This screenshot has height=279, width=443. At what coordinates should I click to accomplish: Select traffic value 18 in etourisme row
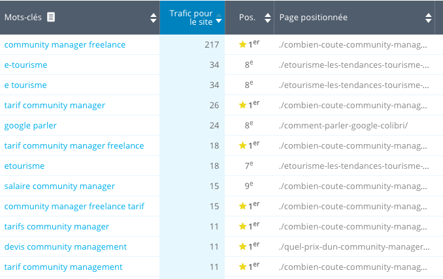coord(214,166)
